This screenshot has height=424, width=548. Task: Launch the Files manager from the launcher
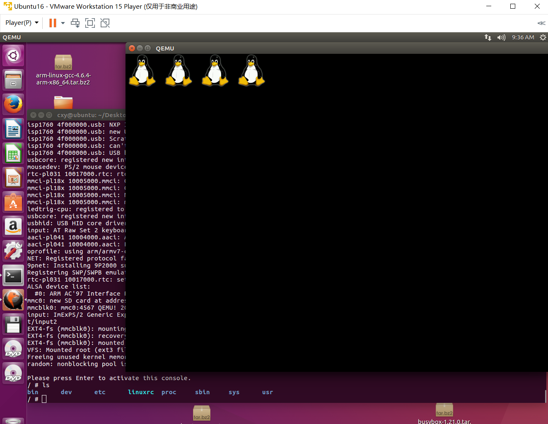[13, 80]
